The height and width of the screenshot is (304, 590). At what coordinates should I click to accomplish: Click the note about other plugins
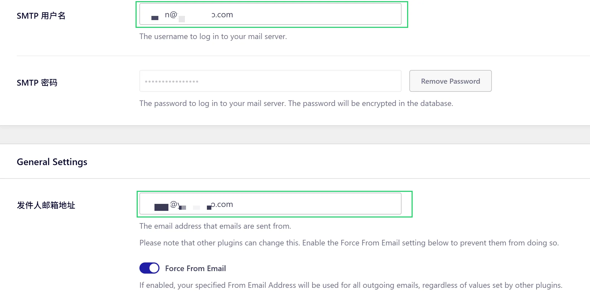pyautogui.click(x=349, y=243)
